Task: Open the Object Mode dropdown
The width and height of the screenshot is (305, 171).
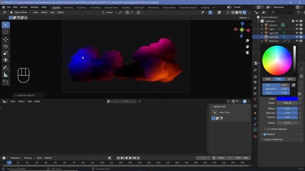Action: coord(20,12)
